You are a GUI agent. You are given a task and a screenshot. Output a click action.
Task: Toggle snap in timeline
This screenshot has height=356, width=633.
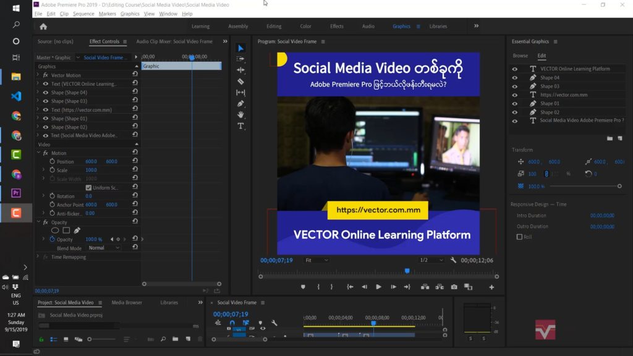point(232,323)
